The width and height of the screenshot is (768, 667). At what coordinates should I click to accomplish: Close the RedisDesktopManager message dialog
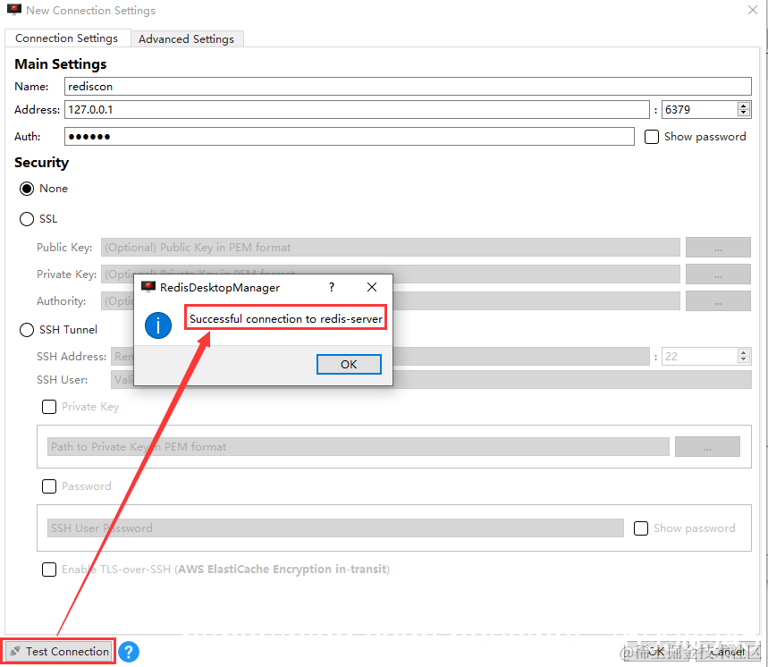pyautogui.click(x=372, y=287)
